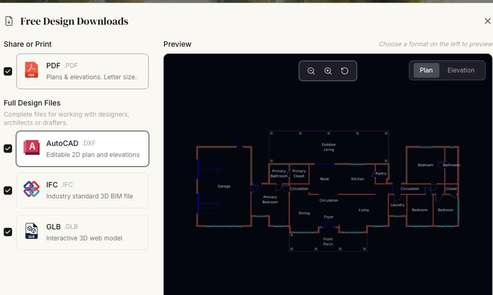This screenshot has width=493, height=295.
Task: Select the GLB interactive 3D model card
Action: pos(83,232)
